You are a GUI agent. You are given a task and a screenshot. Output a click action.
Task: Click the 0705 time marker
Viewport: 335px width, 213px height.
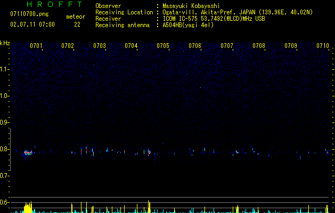click(163, 46)
